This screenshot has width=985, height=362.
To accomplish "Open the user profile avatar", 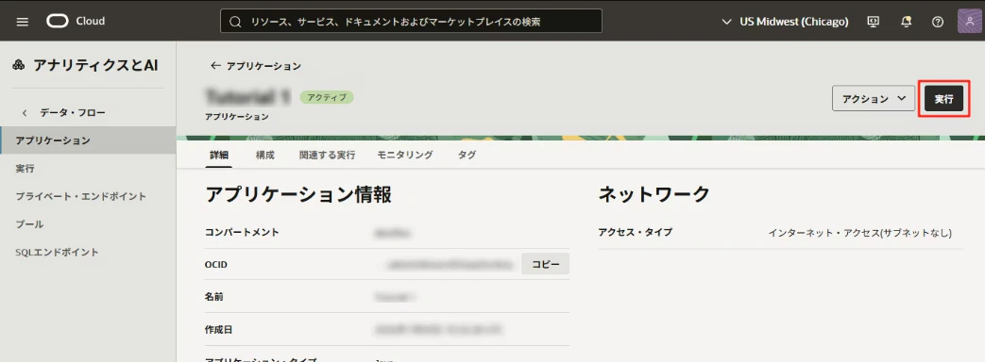I will tap(969, 22).
